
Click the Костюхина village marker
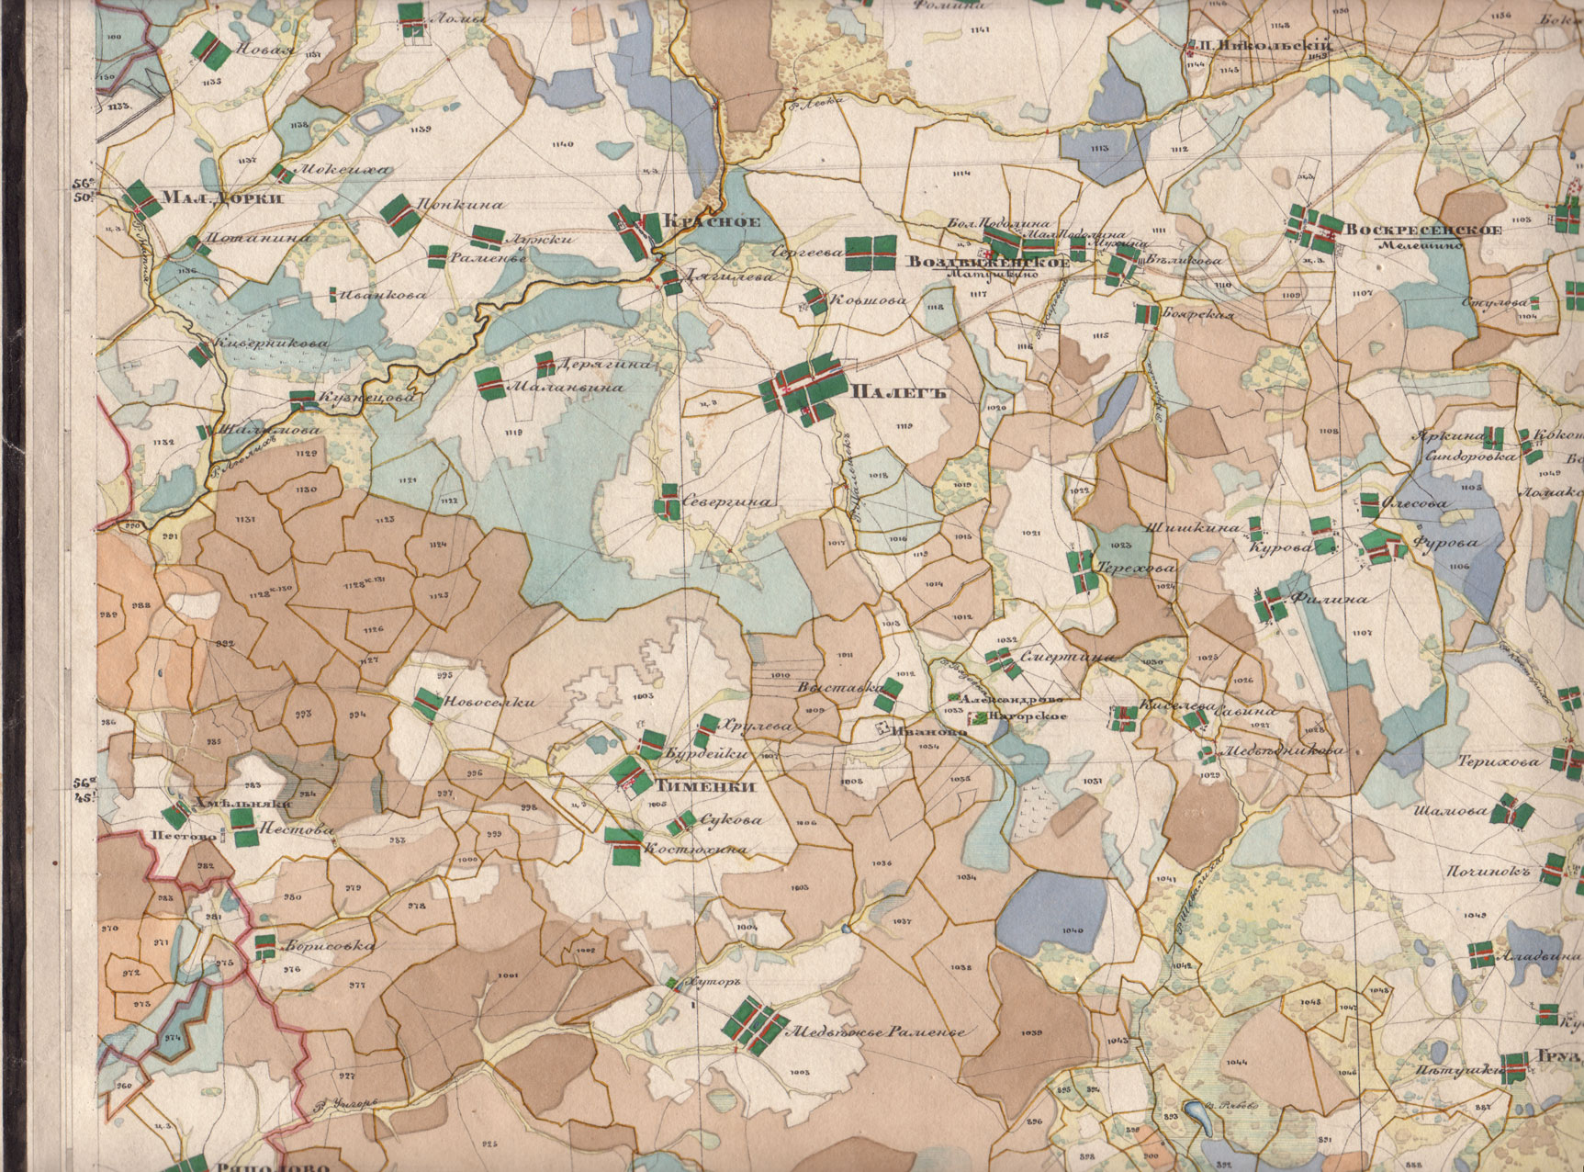[623, 847]
